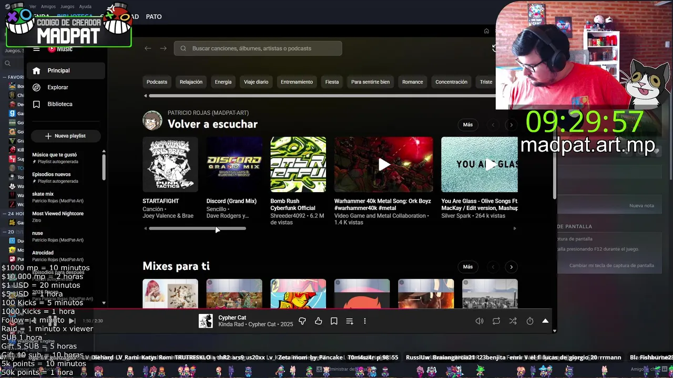Open the hamburger guide menu in YouTube Music

click(36, 49)
